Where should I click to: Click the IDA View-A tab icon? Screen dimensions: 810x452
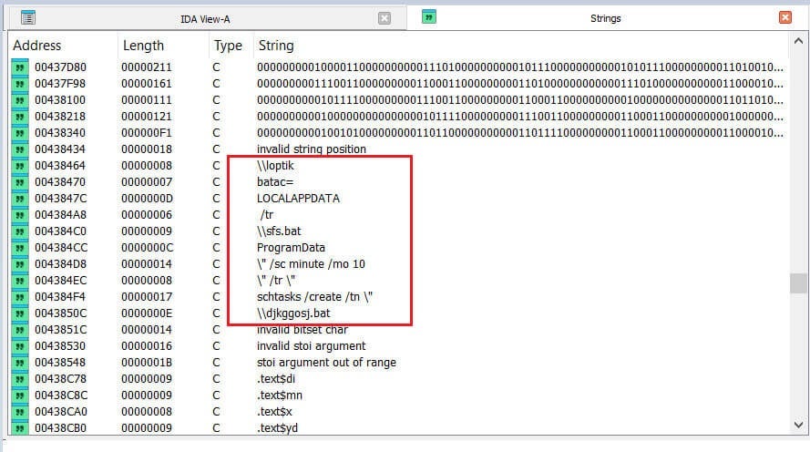click(x=27, y=17)
